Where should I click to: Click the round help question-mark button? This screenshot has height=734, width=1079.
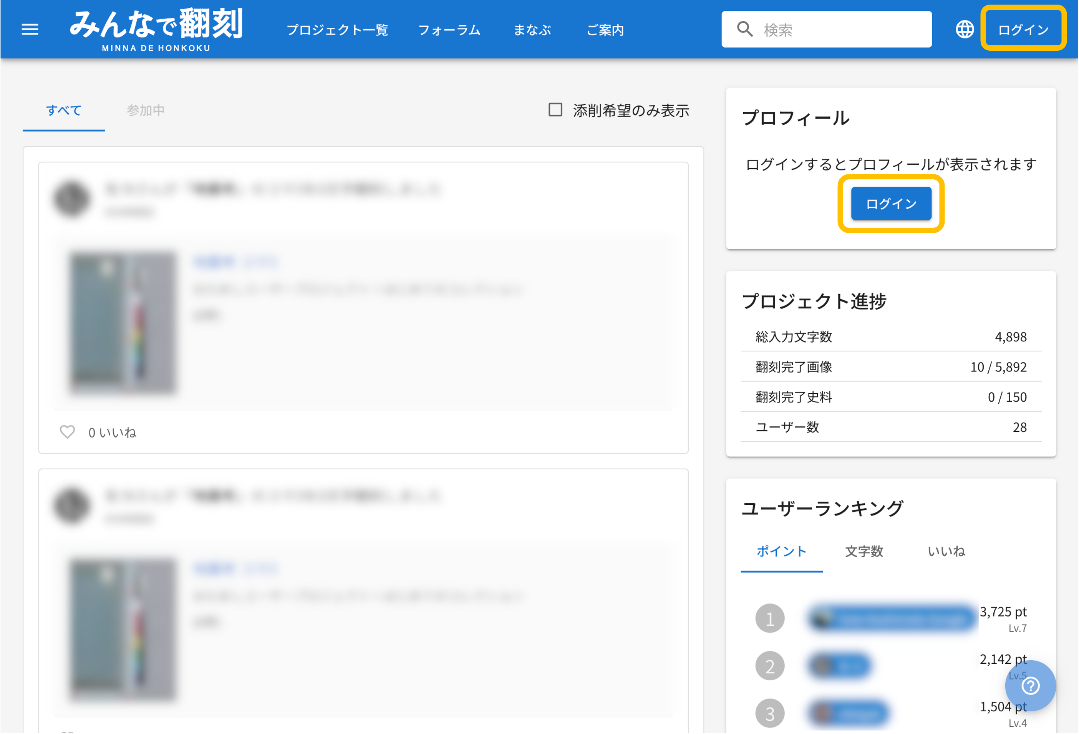(1030, 685)
